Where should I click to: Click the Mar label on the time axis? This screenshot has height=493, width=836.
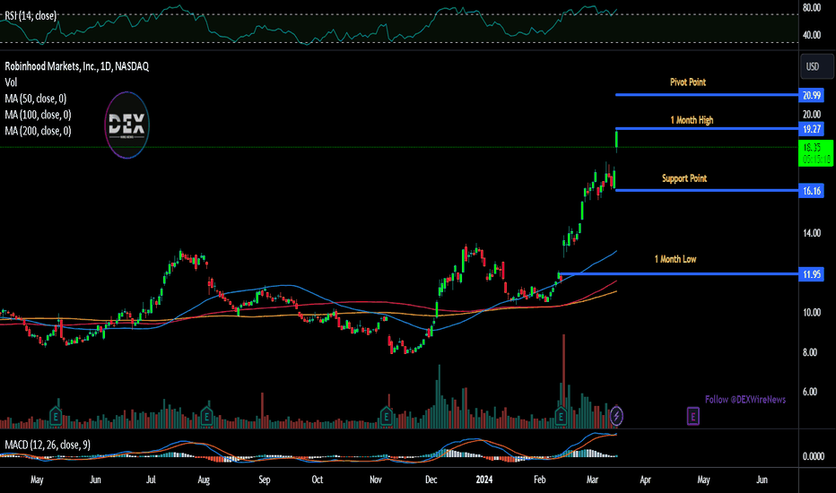592,480
